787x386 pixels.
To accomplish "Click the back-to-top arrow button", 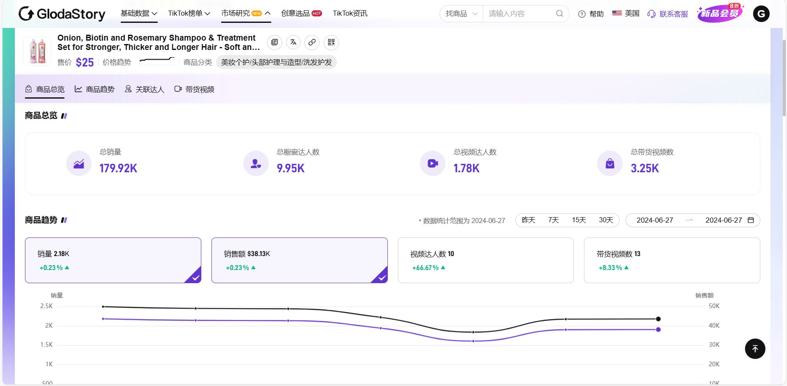I will coord(755,349).
